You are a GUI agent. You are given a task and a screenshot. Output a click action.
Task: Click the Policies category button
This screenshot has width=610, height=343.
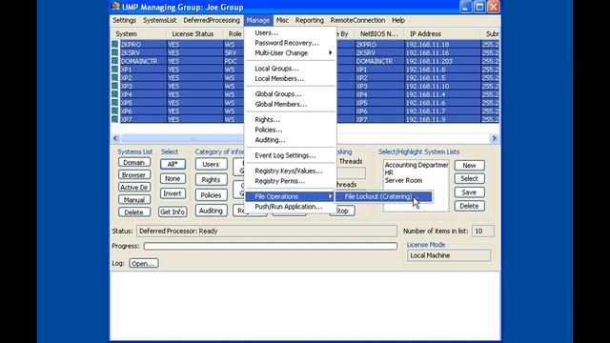pos(211,195)
